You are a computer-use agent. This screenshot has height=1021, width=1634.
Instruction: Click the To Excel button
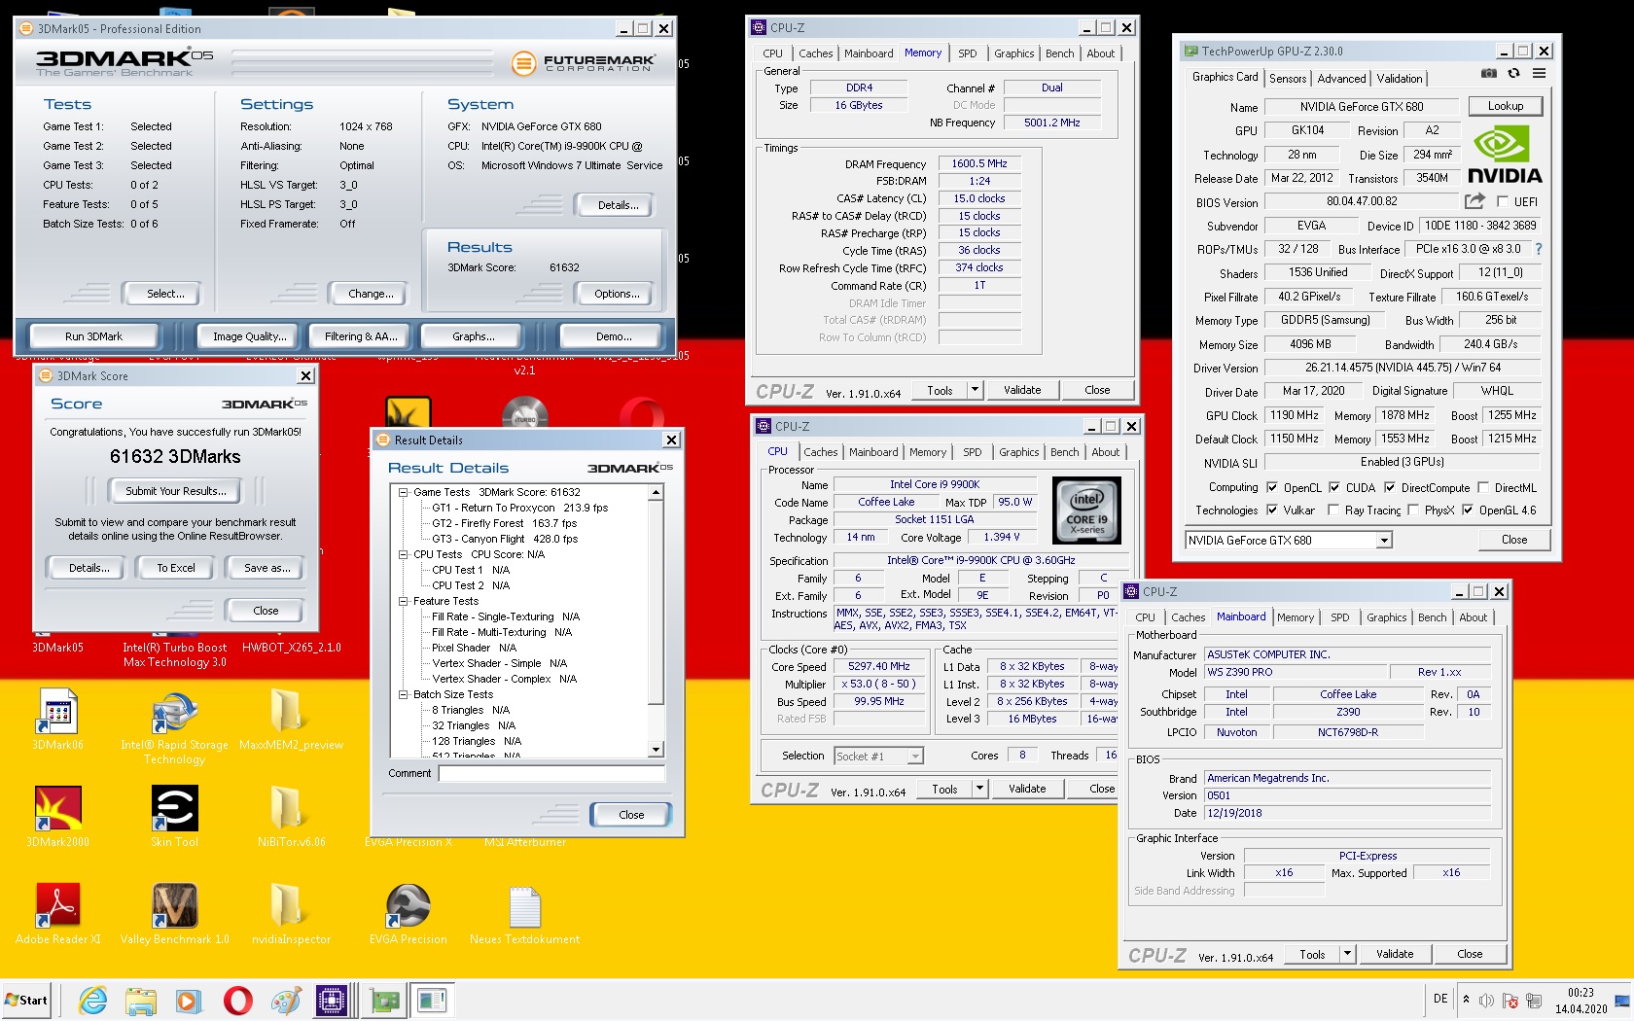coord(176,568)
